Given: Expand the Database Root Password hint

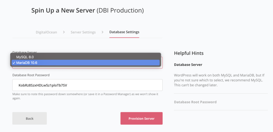Looking at the screenshot, I should pyautogui.click(x=195, y=102).
